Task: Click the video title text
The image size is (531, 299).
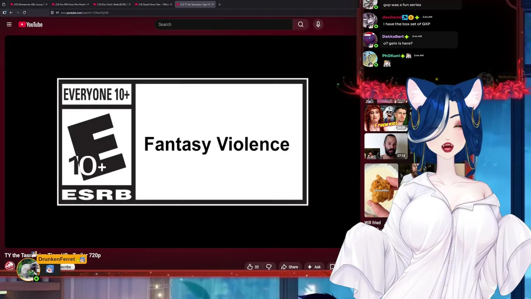Action: coord(53,255)
